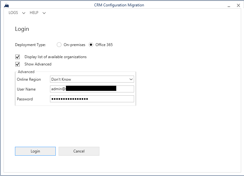The image size is (244, 176).
Task: Expand the chevron next to HELP
Action: (44, 13)
